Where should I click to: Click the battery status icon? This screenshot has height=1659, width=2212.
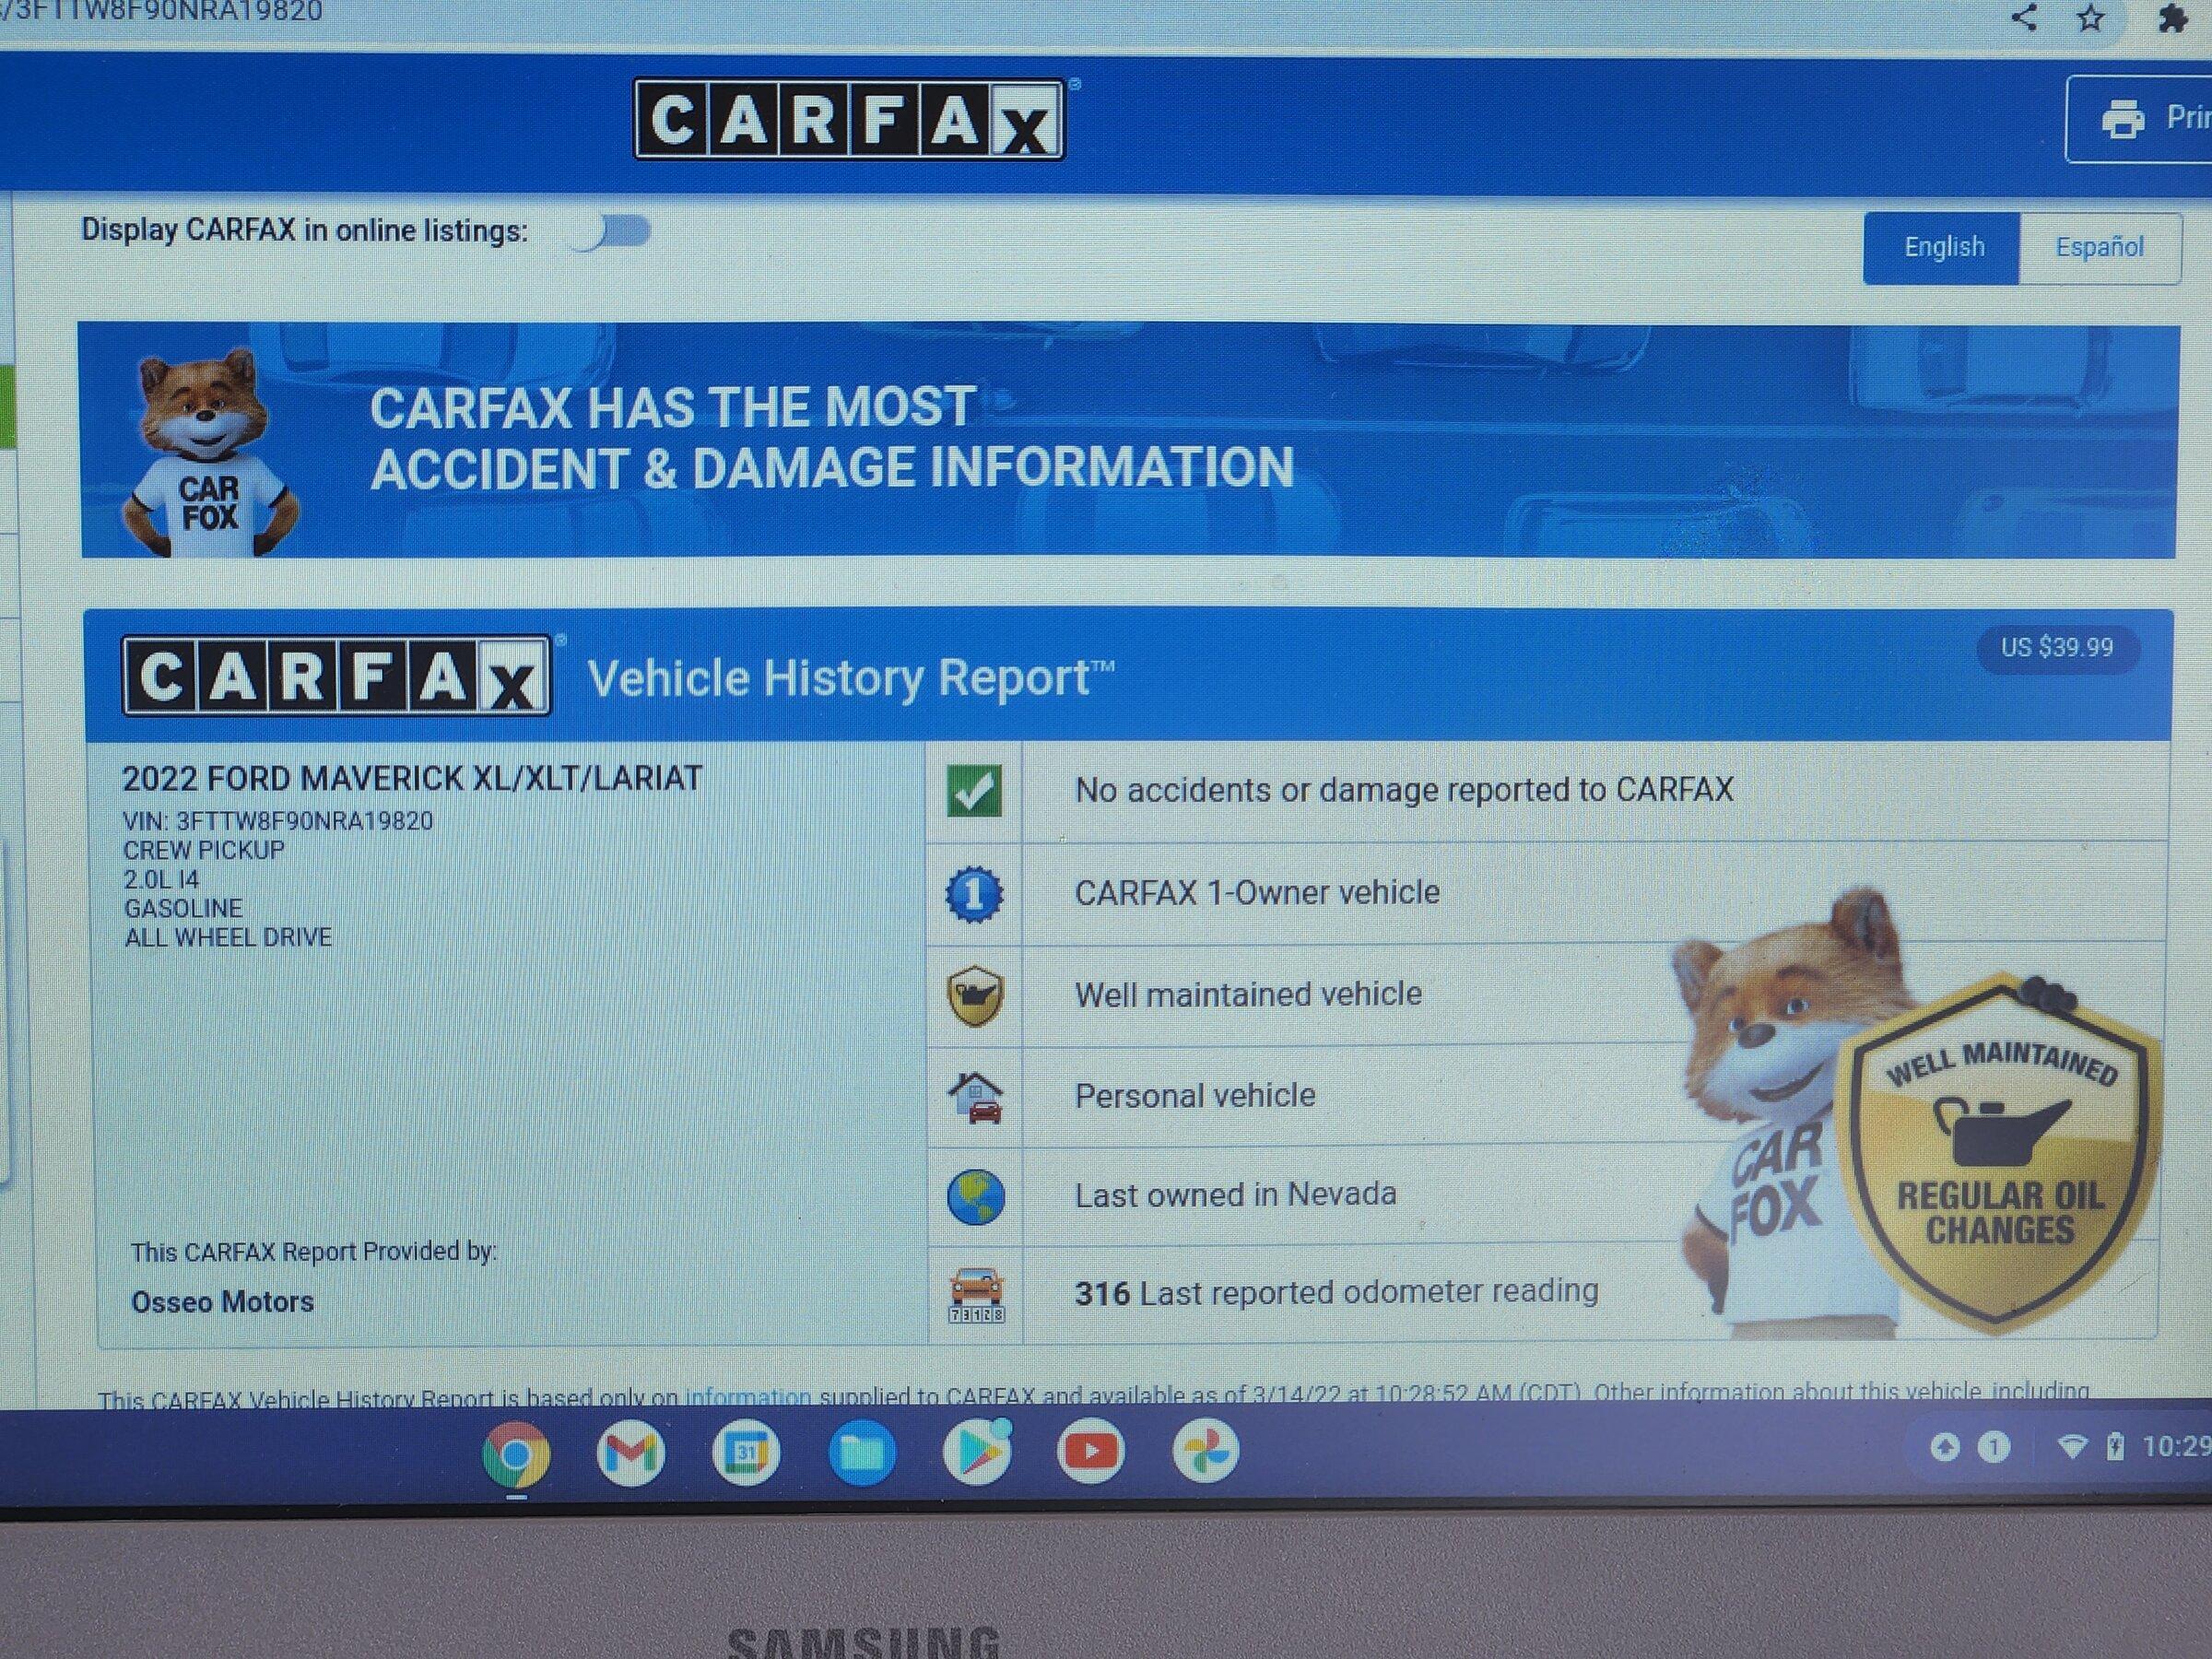click(2115, 1447)
